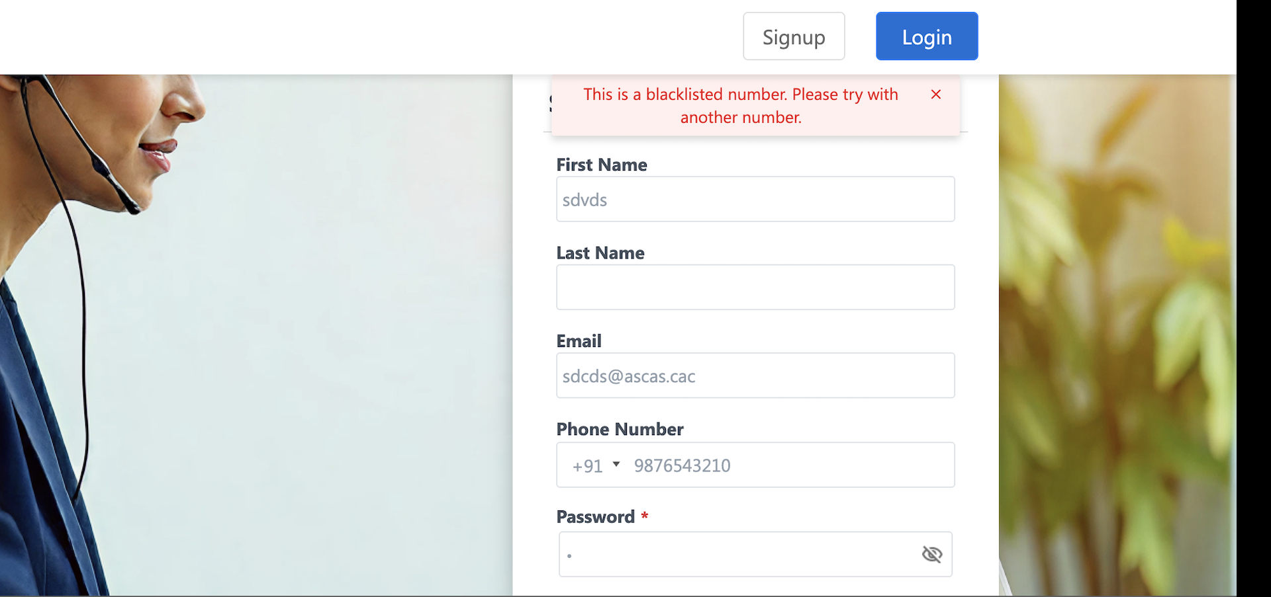Toggle password visibility eye icon
The width and height of the screenshot is (1271, 597).
point(931,554)
